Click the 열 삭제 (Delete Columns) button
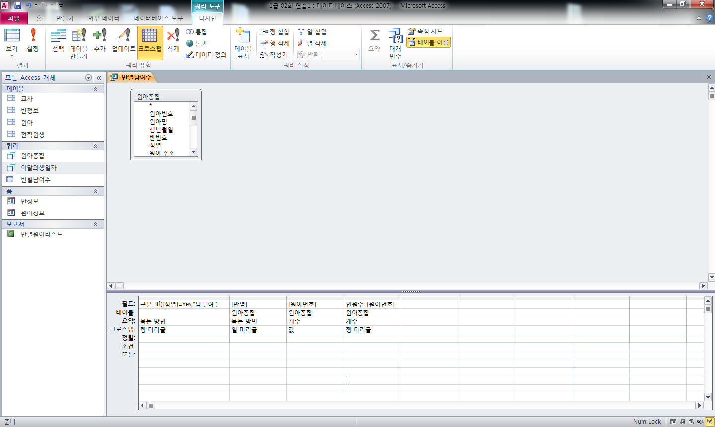The image size is (715, 427). [x=312, y=43]
